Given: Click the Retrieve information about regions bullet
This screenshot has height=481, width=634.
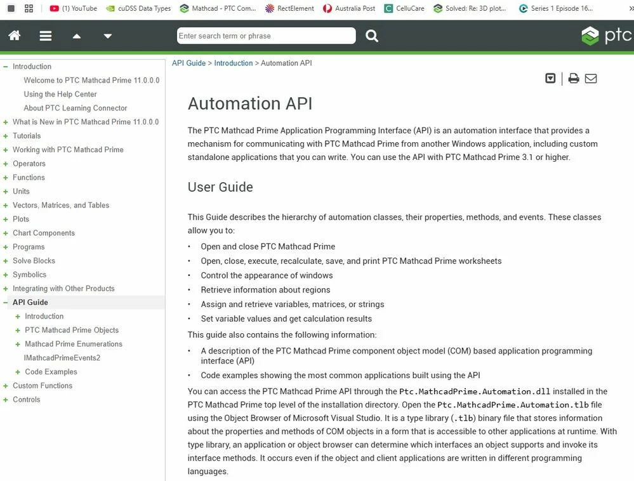Looking at the screenshot, I should tap(265, 290).
